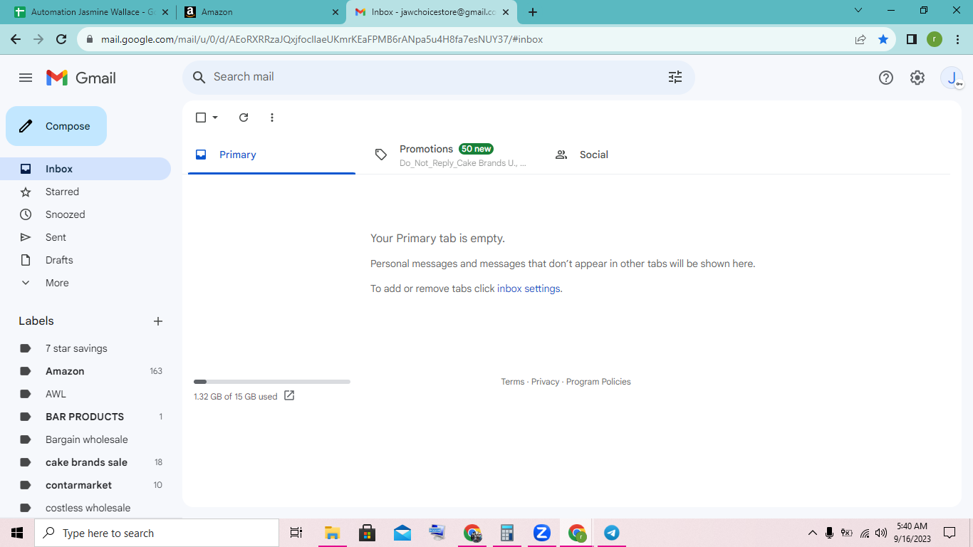Open File Explorer from taskbar
Viewport: 973px width, 547px height.
tap(332, 533)
